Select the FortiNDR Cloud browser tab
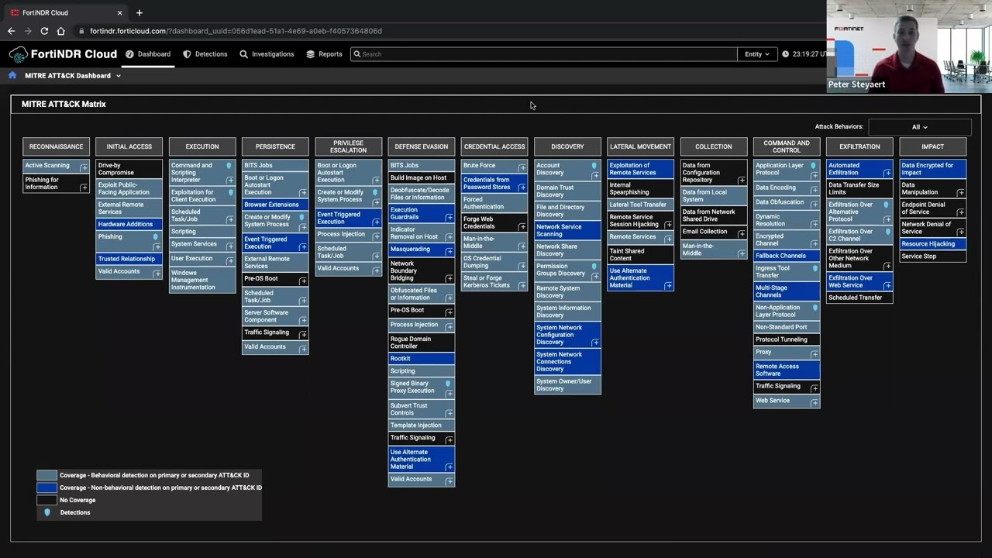Screen dimensions: 992x558 (x=66, y=12)
